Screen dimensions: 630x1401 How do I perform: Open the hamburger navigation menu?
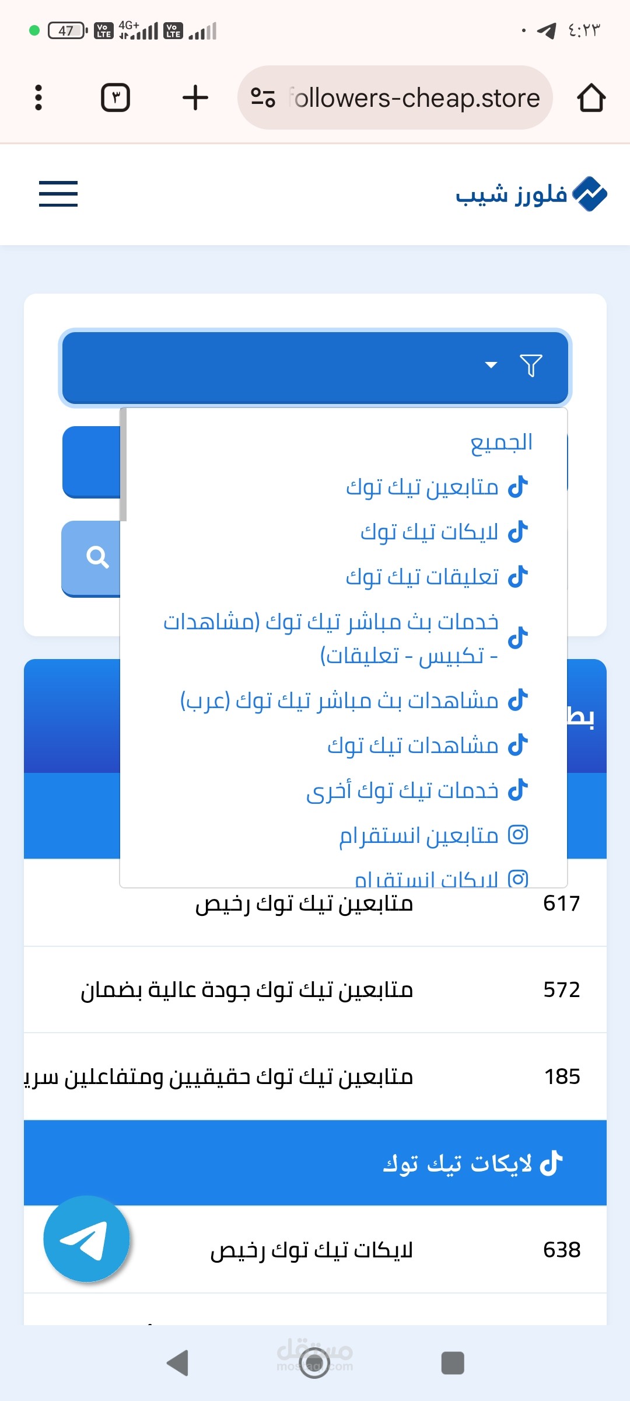(x=58, y=194)
